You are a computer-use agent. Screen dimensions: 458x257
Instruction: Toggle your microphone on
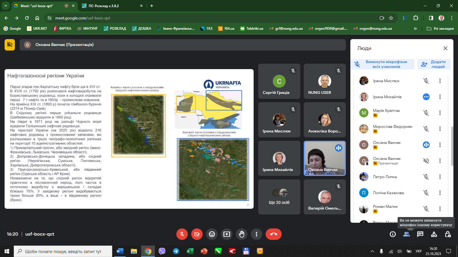click(182, 234)
